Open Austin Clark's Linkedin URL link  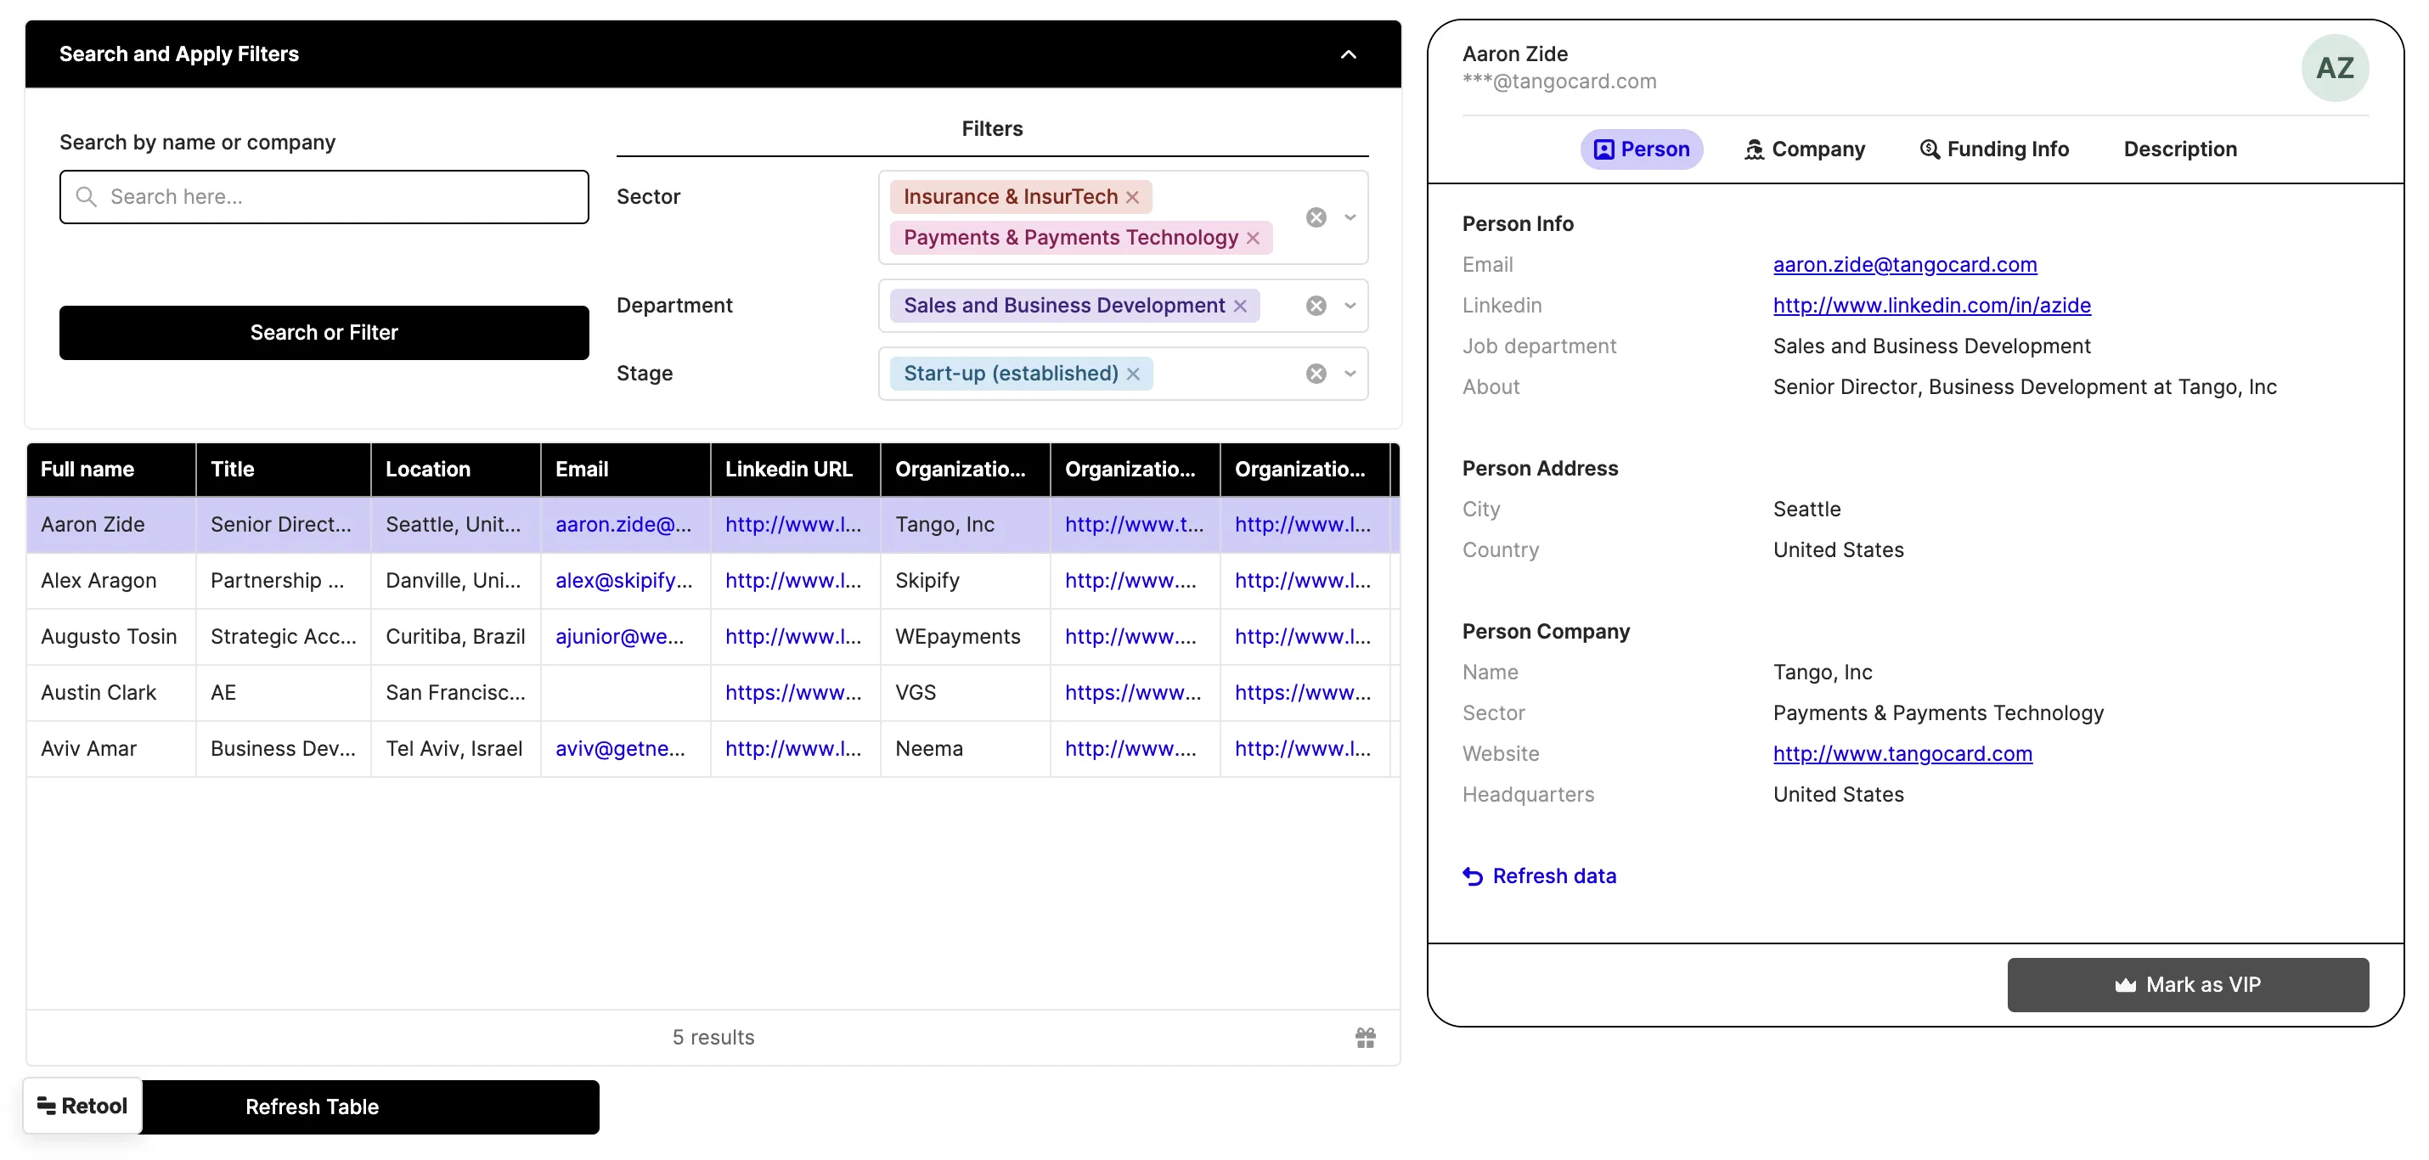coord(793,693)
